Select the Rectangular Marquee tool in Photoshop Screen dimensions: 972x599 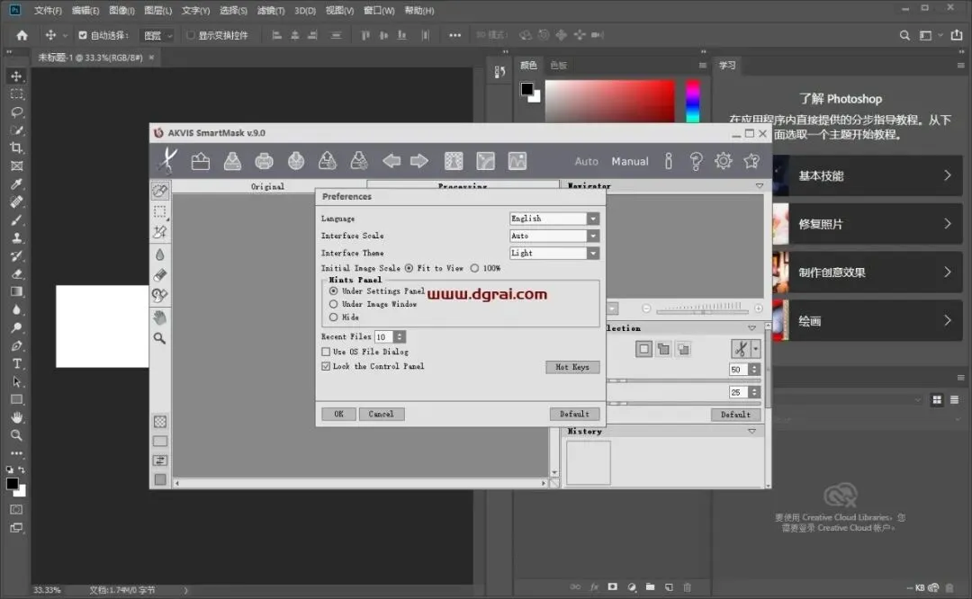(x=17, y=94)
